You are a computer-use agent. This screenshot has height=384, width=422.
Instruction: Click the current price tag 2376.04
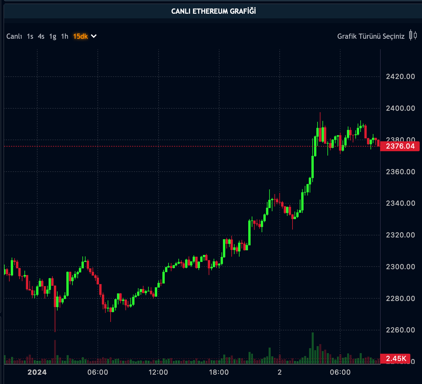point(400,146)
